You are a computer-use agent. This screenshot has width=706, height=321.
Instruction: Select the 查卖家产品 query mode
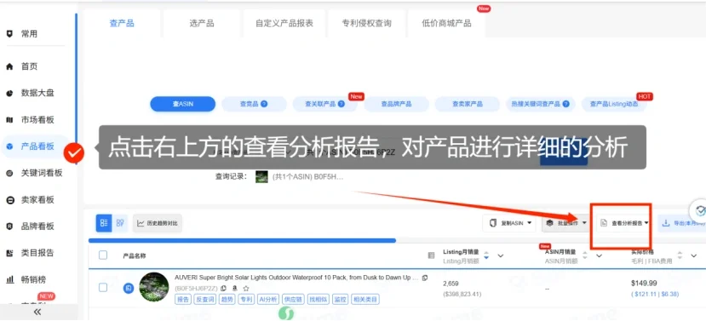coord(467,104)
